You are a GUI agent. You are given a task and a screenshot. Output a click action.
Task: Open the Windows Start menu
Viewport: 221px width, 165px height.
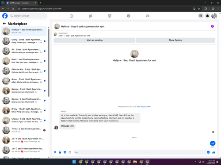[74, 162]
